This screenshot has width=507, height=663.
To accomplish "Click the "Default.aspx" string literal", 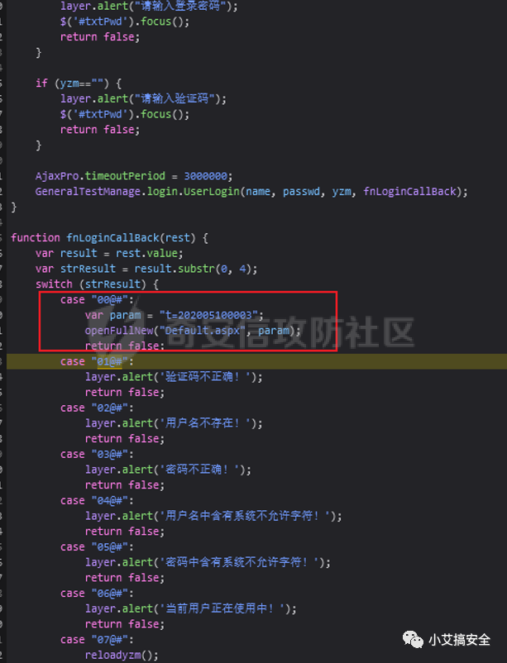I will pyautogui.click(x=203, y=330).
